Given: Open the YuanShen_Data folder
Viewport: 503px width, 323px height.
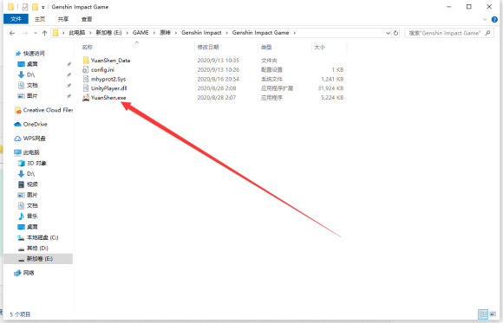Looking at the screenshot, I should [x=106, y=61].
